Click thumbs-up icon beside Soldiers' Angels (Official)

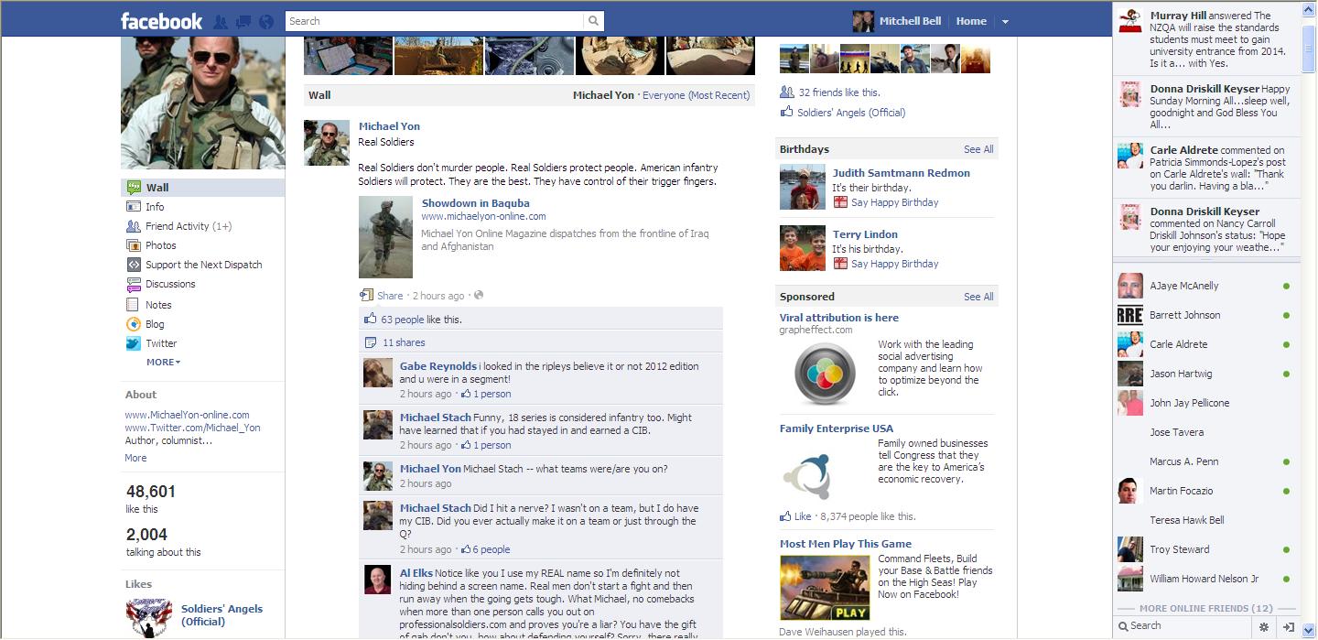coord(786,113)
